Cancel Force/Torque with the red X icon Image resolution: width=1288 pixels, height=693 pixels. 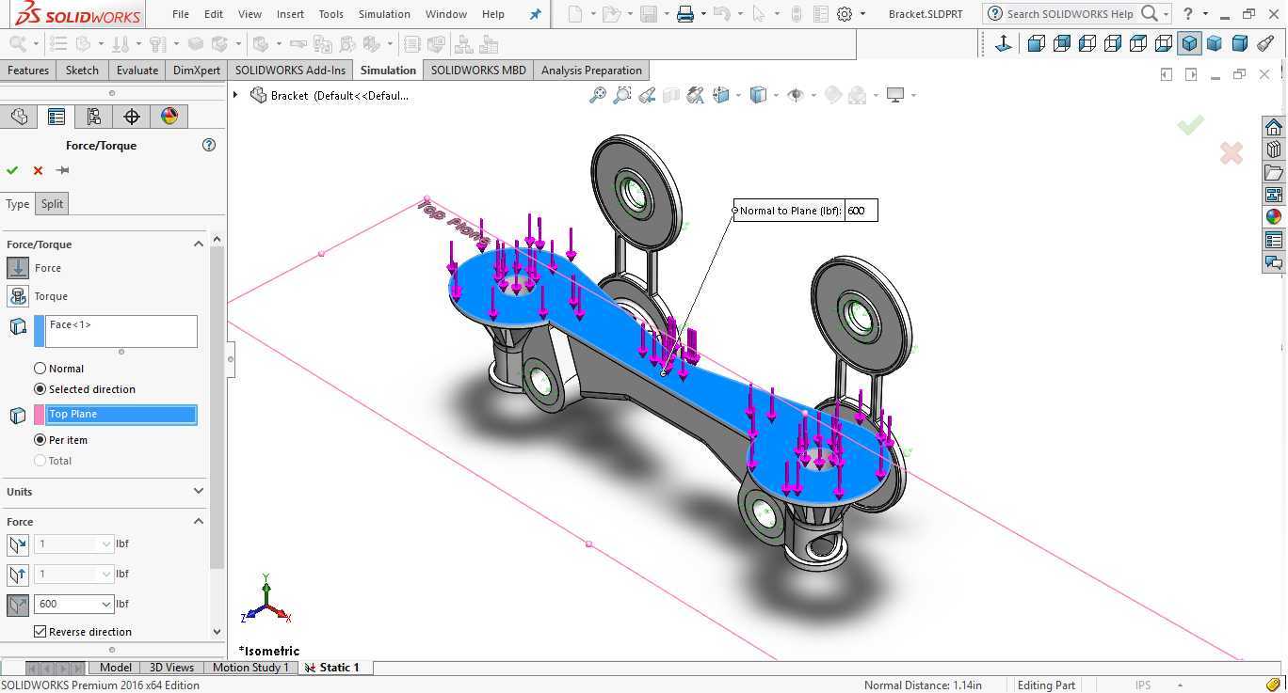pyautogui.click(x=38, y=170)
